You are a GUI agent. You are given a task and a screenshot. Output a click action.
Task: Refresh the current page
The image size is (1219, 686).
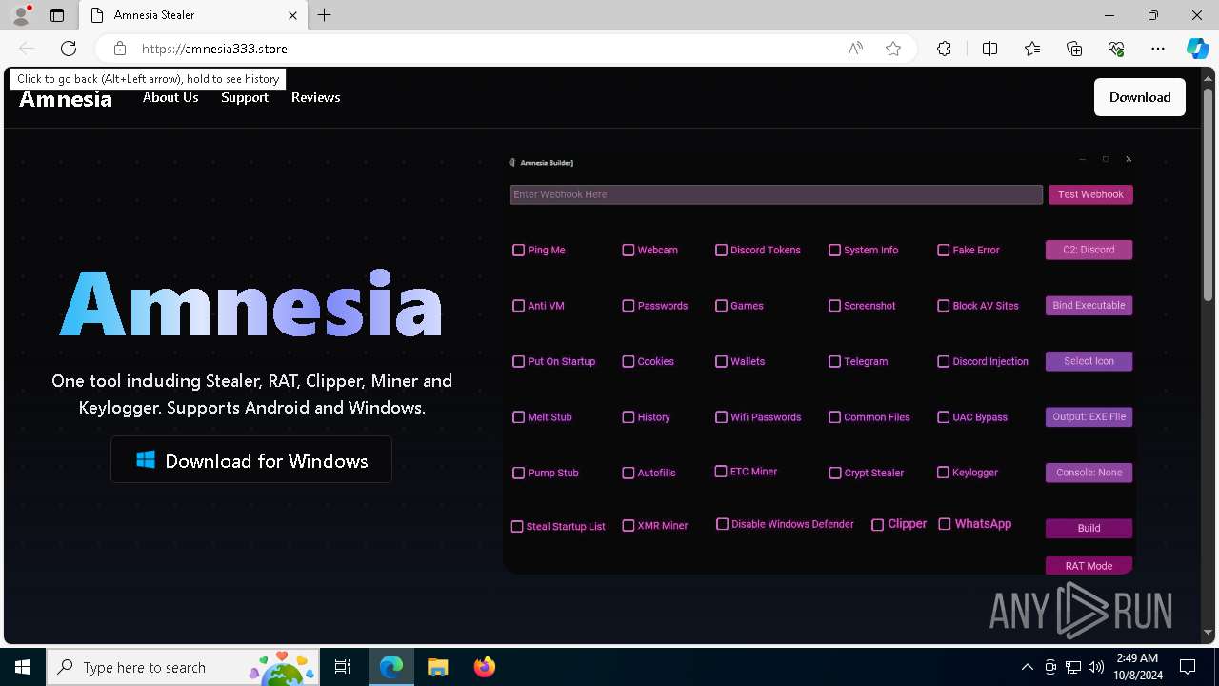(x=69, y=49)
